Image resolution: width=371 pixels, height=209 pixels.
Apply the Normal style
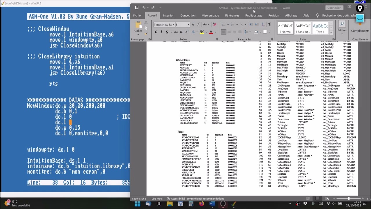pos(285,28)
